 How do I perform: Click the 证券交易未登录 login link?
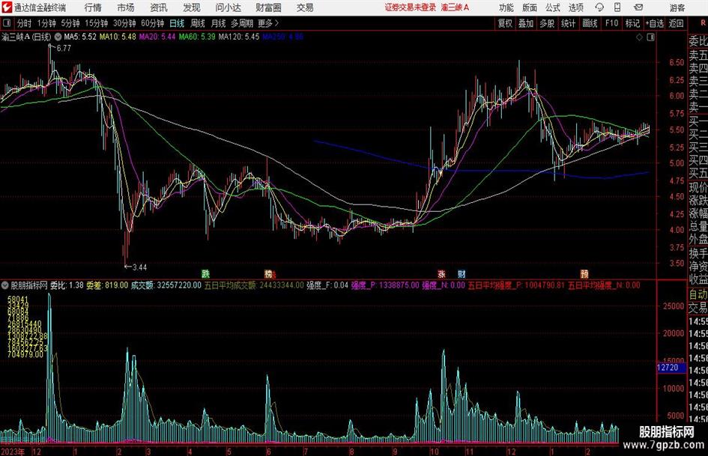click(x=411, y=7)
